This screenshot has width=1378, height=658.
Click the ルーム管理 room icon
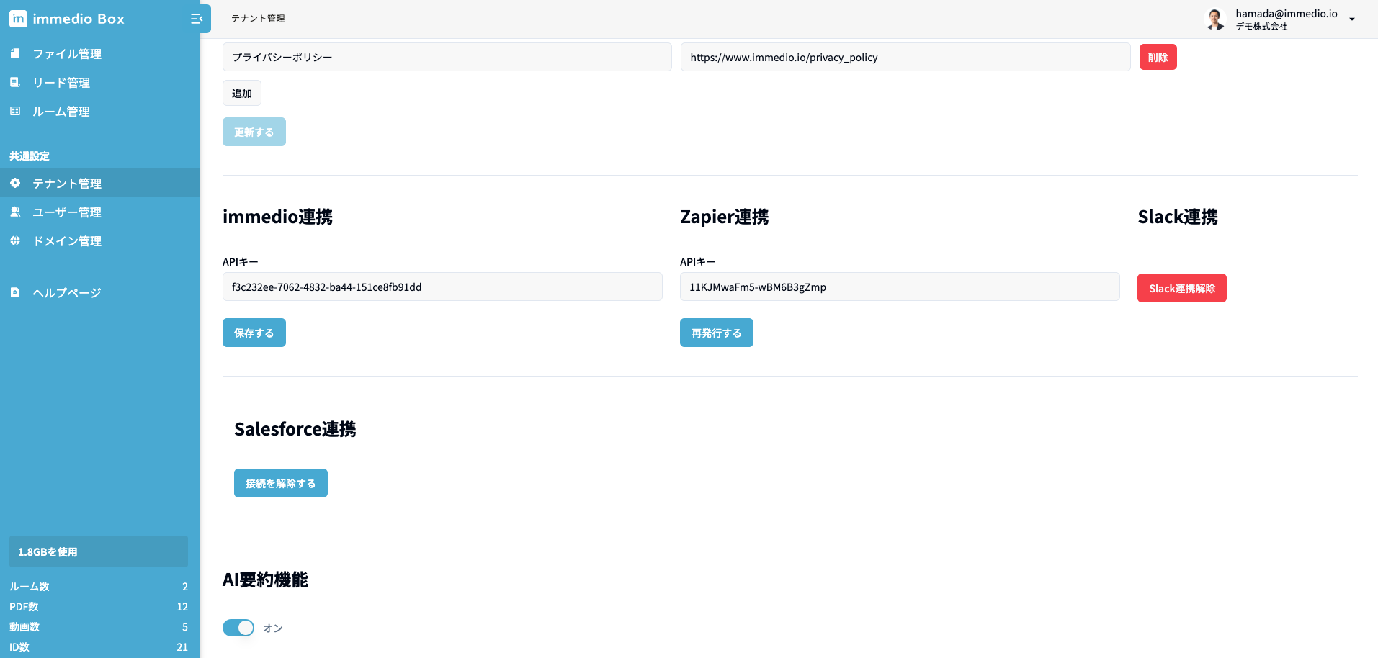point(15,112)
